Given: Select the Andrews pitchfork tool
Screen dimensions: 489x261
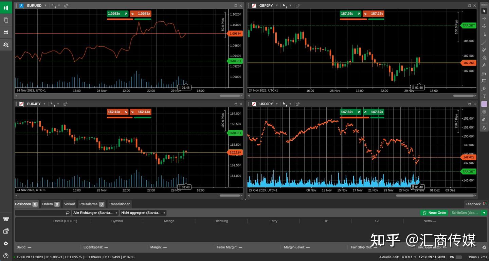Looking at the screenshot, I should 484,65.
